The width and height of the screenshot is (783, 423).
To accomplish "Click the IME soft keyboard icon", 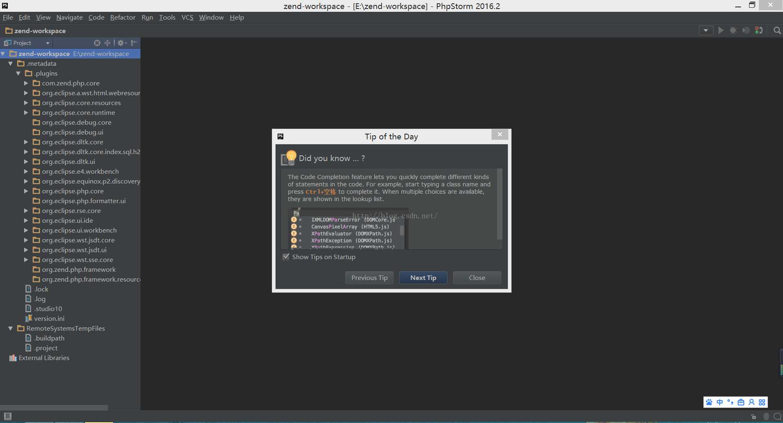I will click(741, 402).
